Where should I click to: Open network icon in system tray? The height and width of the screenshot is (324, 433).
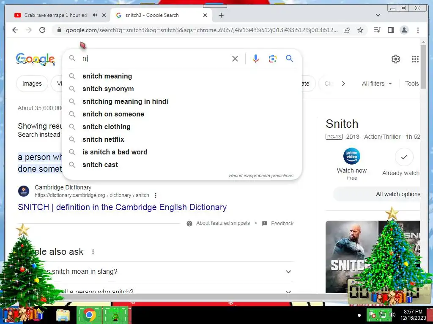click(x=383, y=315)
